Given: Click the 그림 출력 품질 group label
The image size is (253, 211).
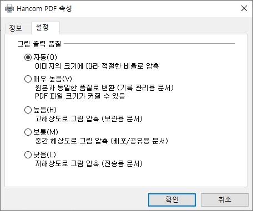Looking at the screenshot, I should tap(39, 44).
